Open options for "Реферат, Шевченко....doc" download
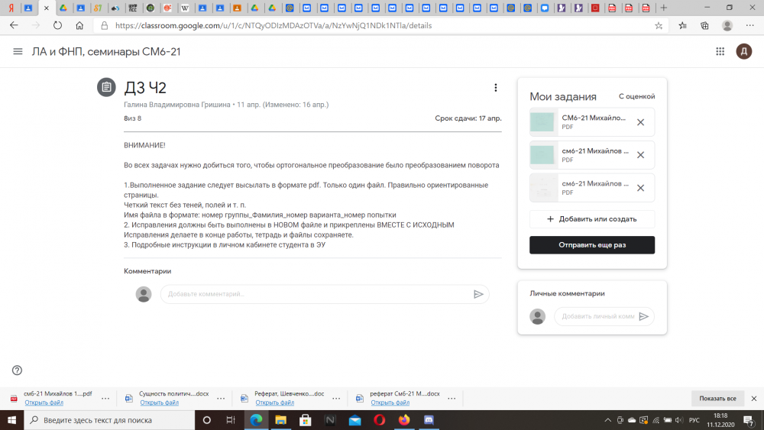764x430 pixels. click(336, 399)
